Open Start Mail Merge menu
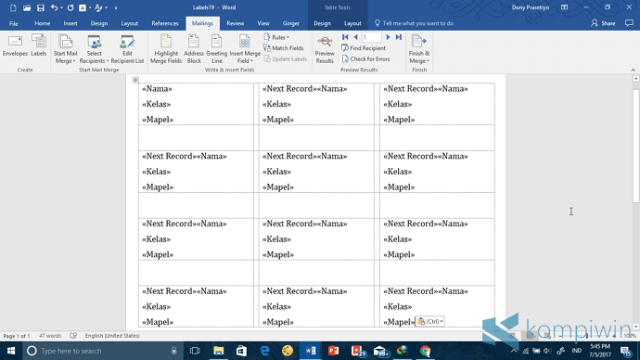Image resolution: width=640 pixels, height=360 pixels. point(65,49)
